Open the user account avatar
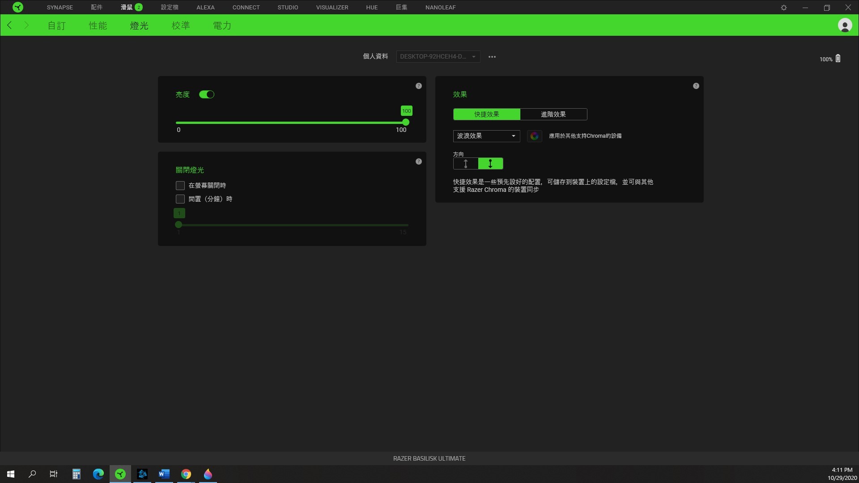The image size is (859, 483). [x=845, y=25]
